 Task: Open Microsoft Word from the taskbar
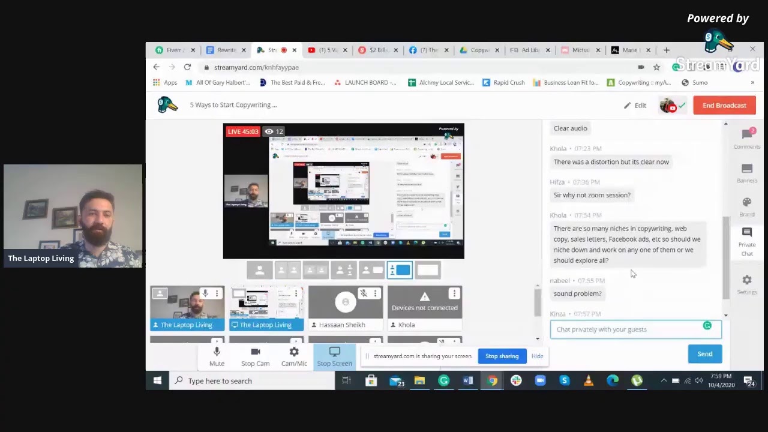tap(468, 380)
